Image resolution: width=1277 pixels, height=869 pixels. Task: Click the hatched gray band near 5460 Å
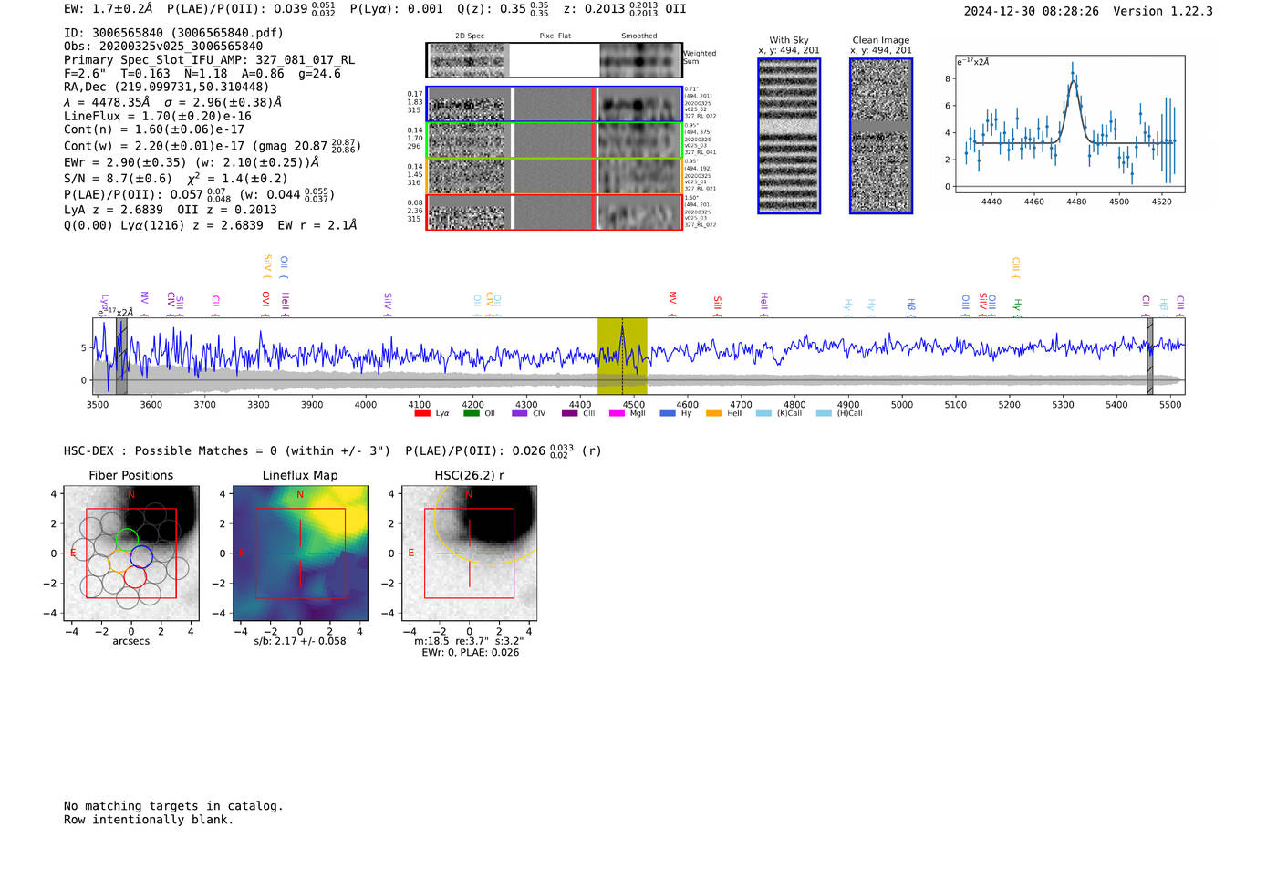(x=1150, y=356)
